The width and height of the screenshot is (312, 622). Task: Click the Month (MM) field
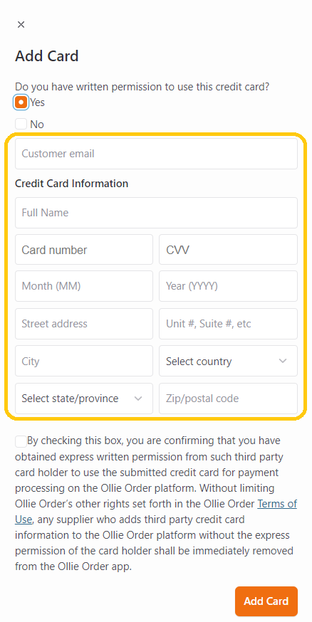(84, 286)
